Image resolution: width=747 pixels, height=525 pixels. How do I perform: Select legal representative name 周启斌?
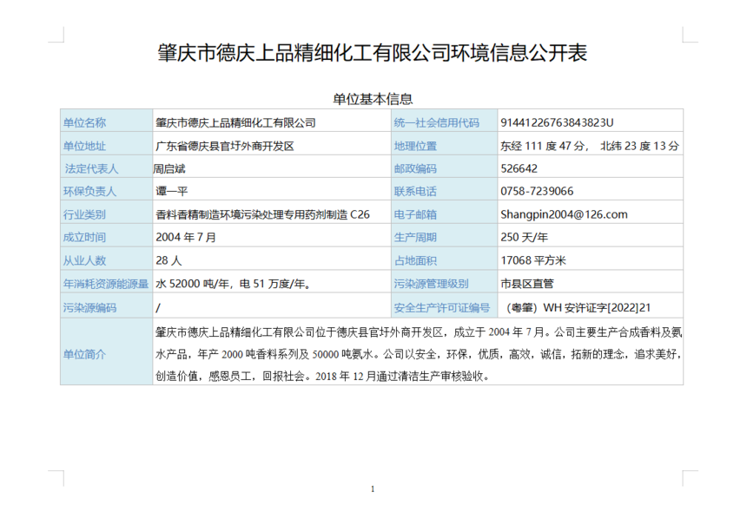coord(169,169)
